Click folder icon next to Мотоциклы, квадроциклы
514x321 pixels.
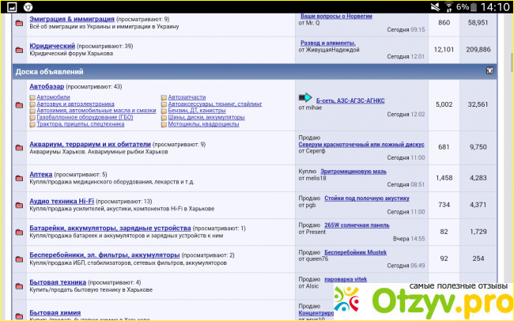(x=164, y=124)
